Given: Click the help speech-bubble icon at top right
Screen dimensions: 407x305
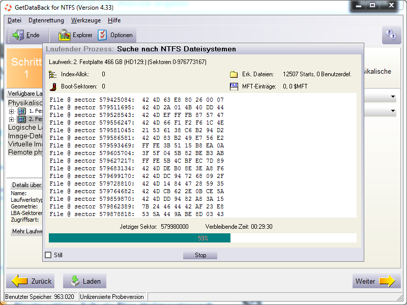Looking at the screenshot, I should click(x=391, y=35).
